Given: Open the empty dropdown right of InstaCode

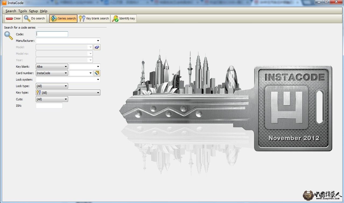Looking at the screenshot, I should point(81,73).
